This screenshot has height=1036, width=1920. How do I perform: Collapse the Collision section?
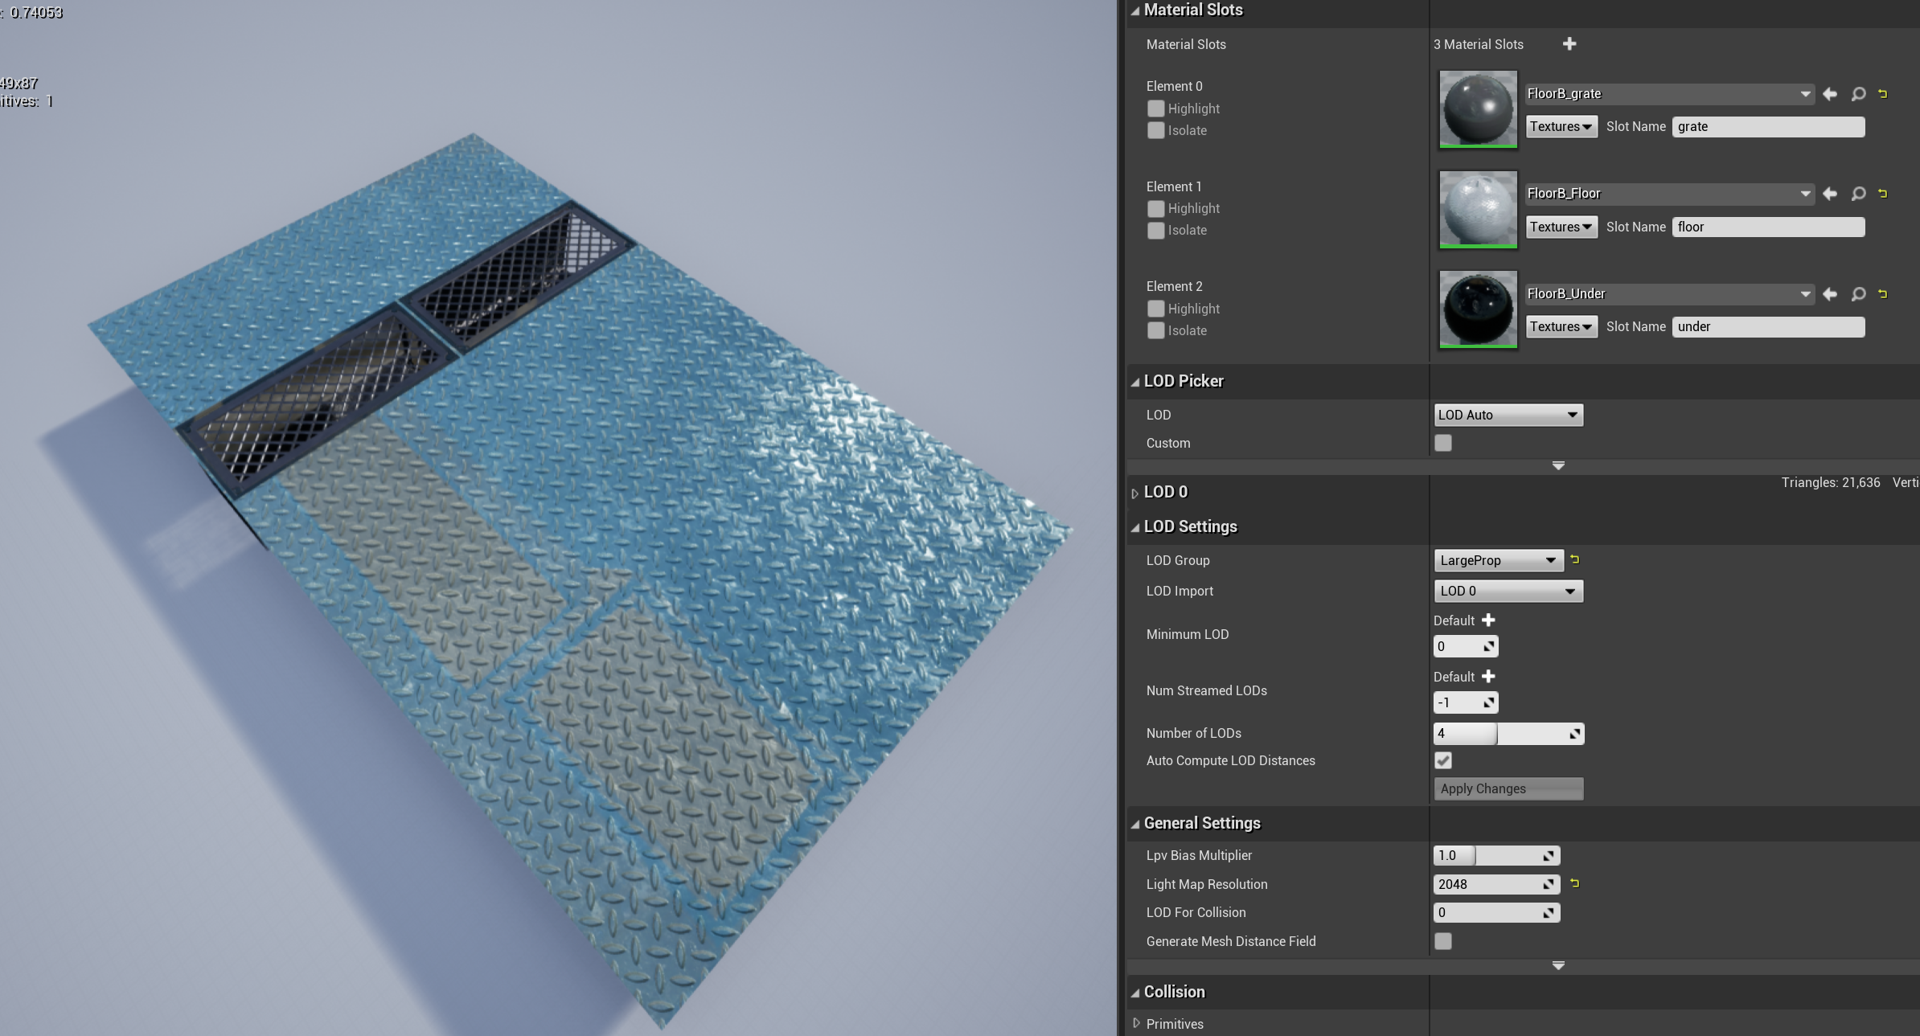coord(1135,993)
